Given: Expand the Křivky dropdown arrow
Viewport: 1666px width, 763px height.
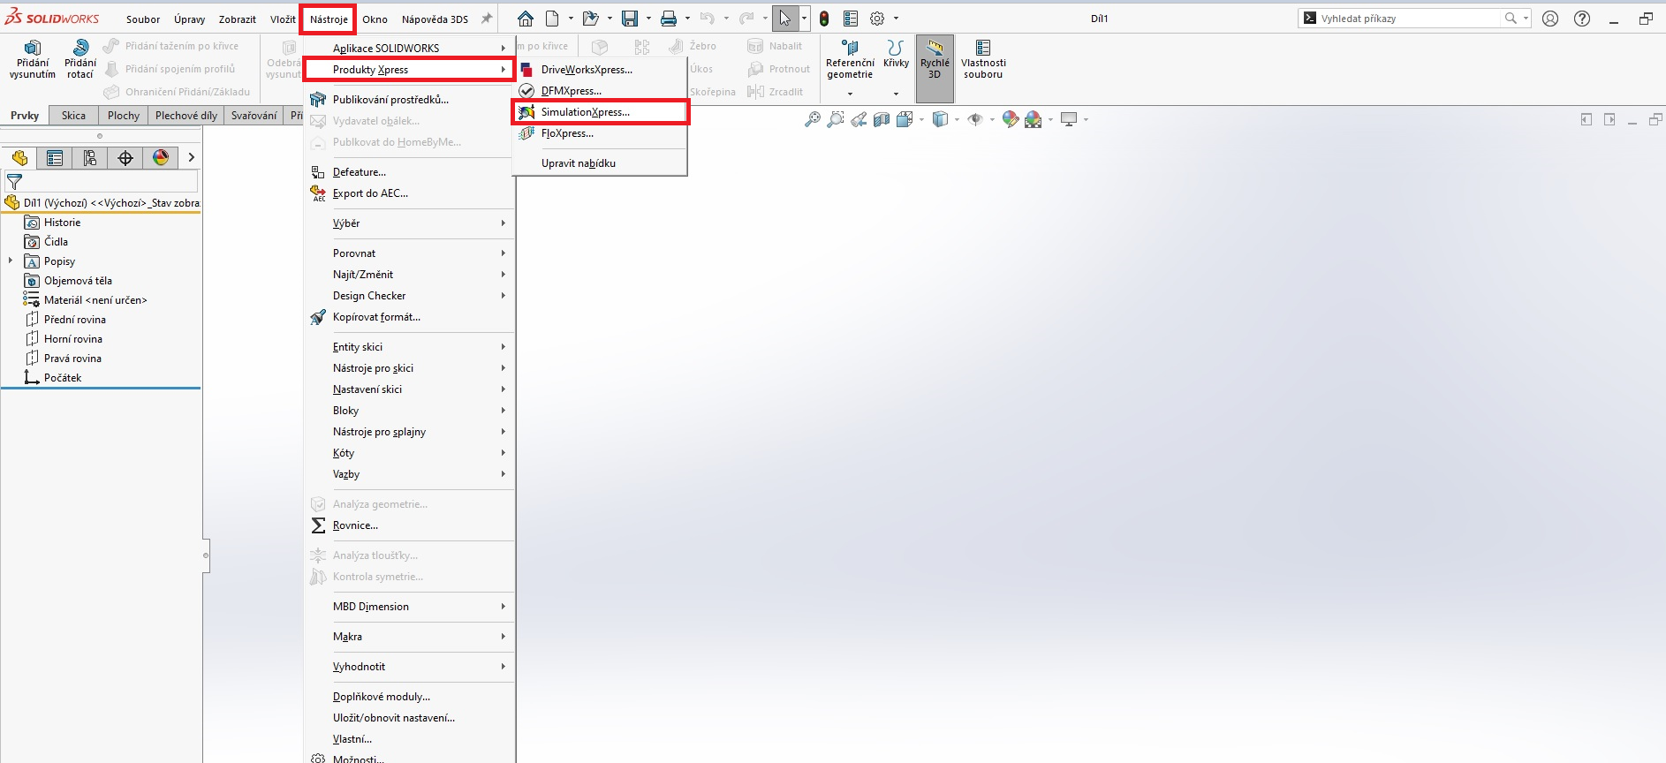Looking at the screenshot, I should coord(896,94).
